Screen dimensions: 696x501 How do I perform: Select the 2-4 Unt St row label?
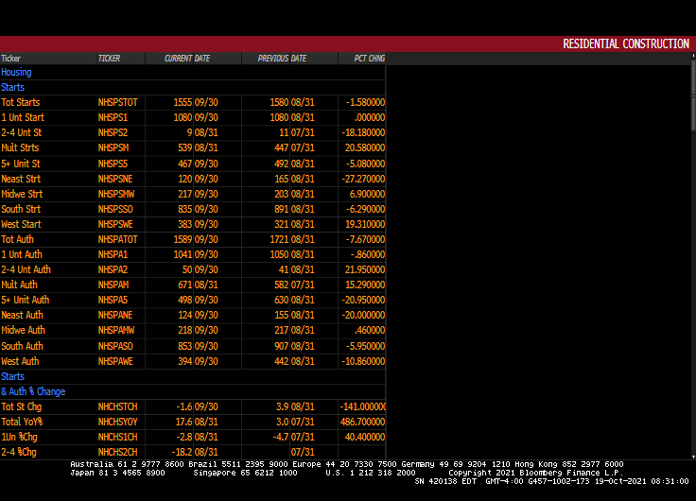click(22, 132)
